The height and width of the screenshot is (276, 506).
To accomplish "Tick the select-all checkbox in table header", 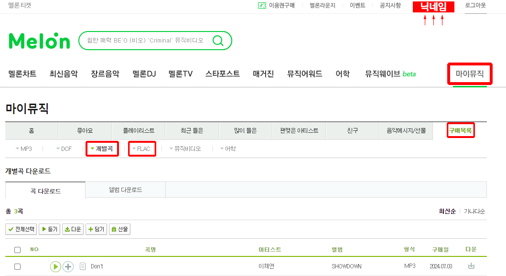I will pyautogui.click(x=17, y=250).
